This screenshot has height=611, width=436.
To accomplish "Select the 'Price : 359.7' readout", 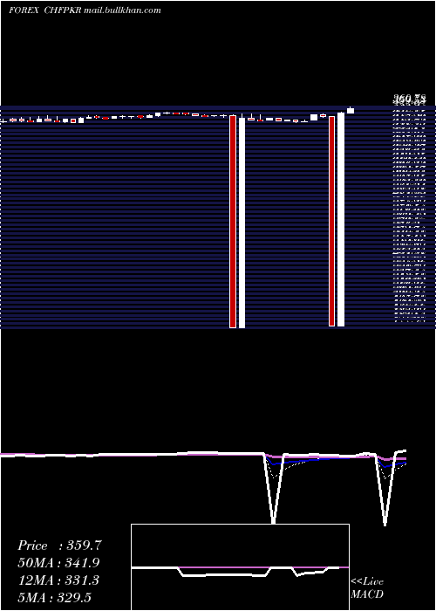I will (x=59, y=546).
